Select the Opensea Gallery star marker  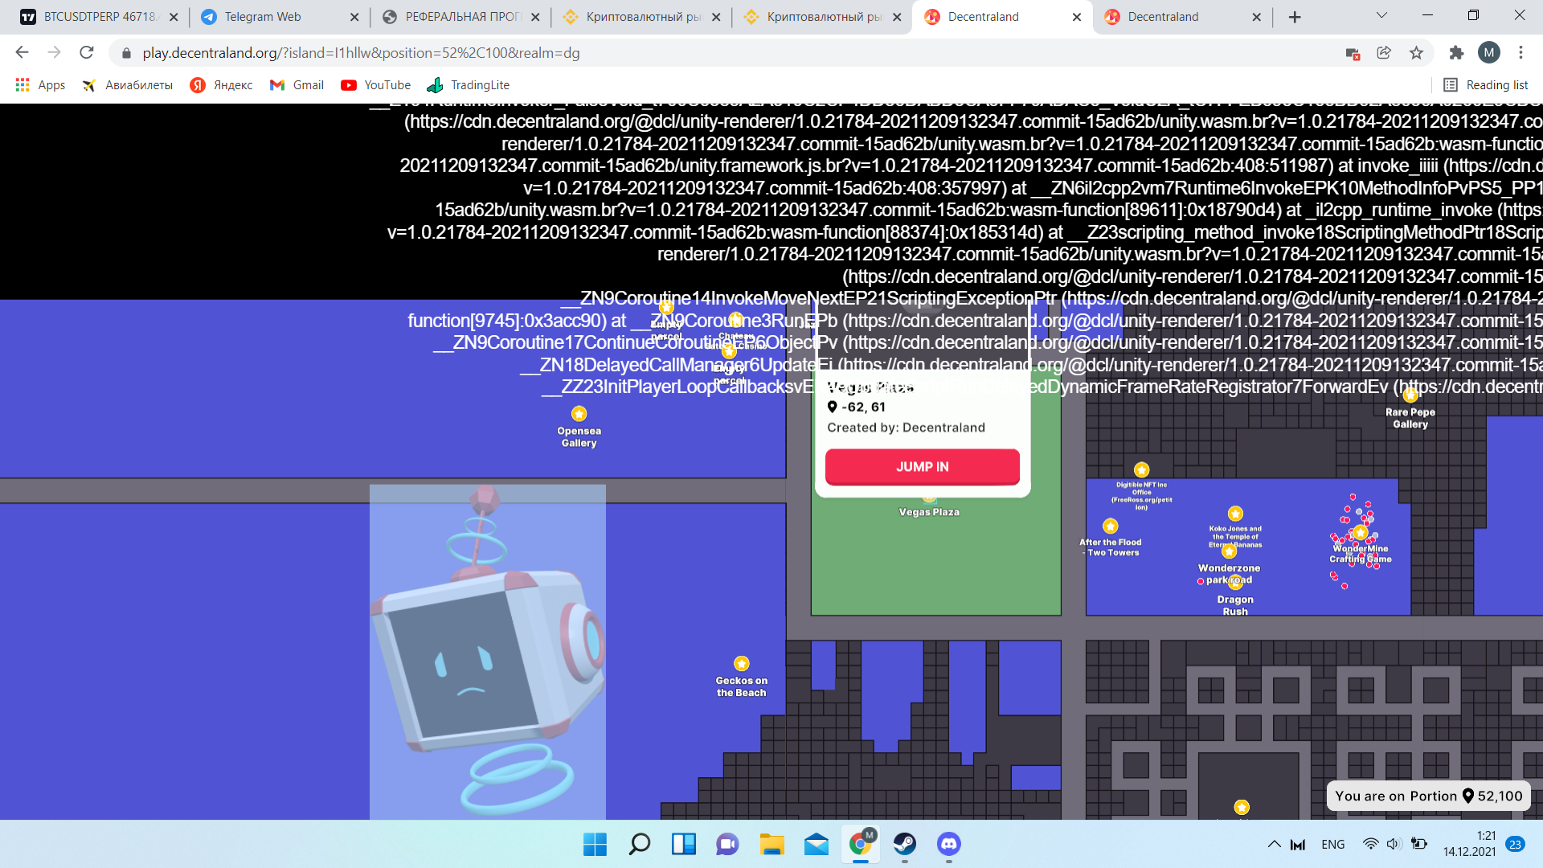[579, 412]
